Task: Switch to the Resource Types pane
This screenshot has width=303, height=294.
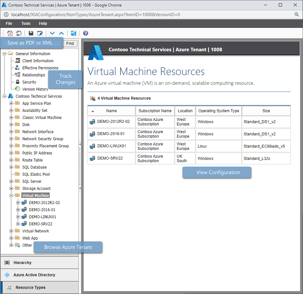Action: (x=40, y=288)
